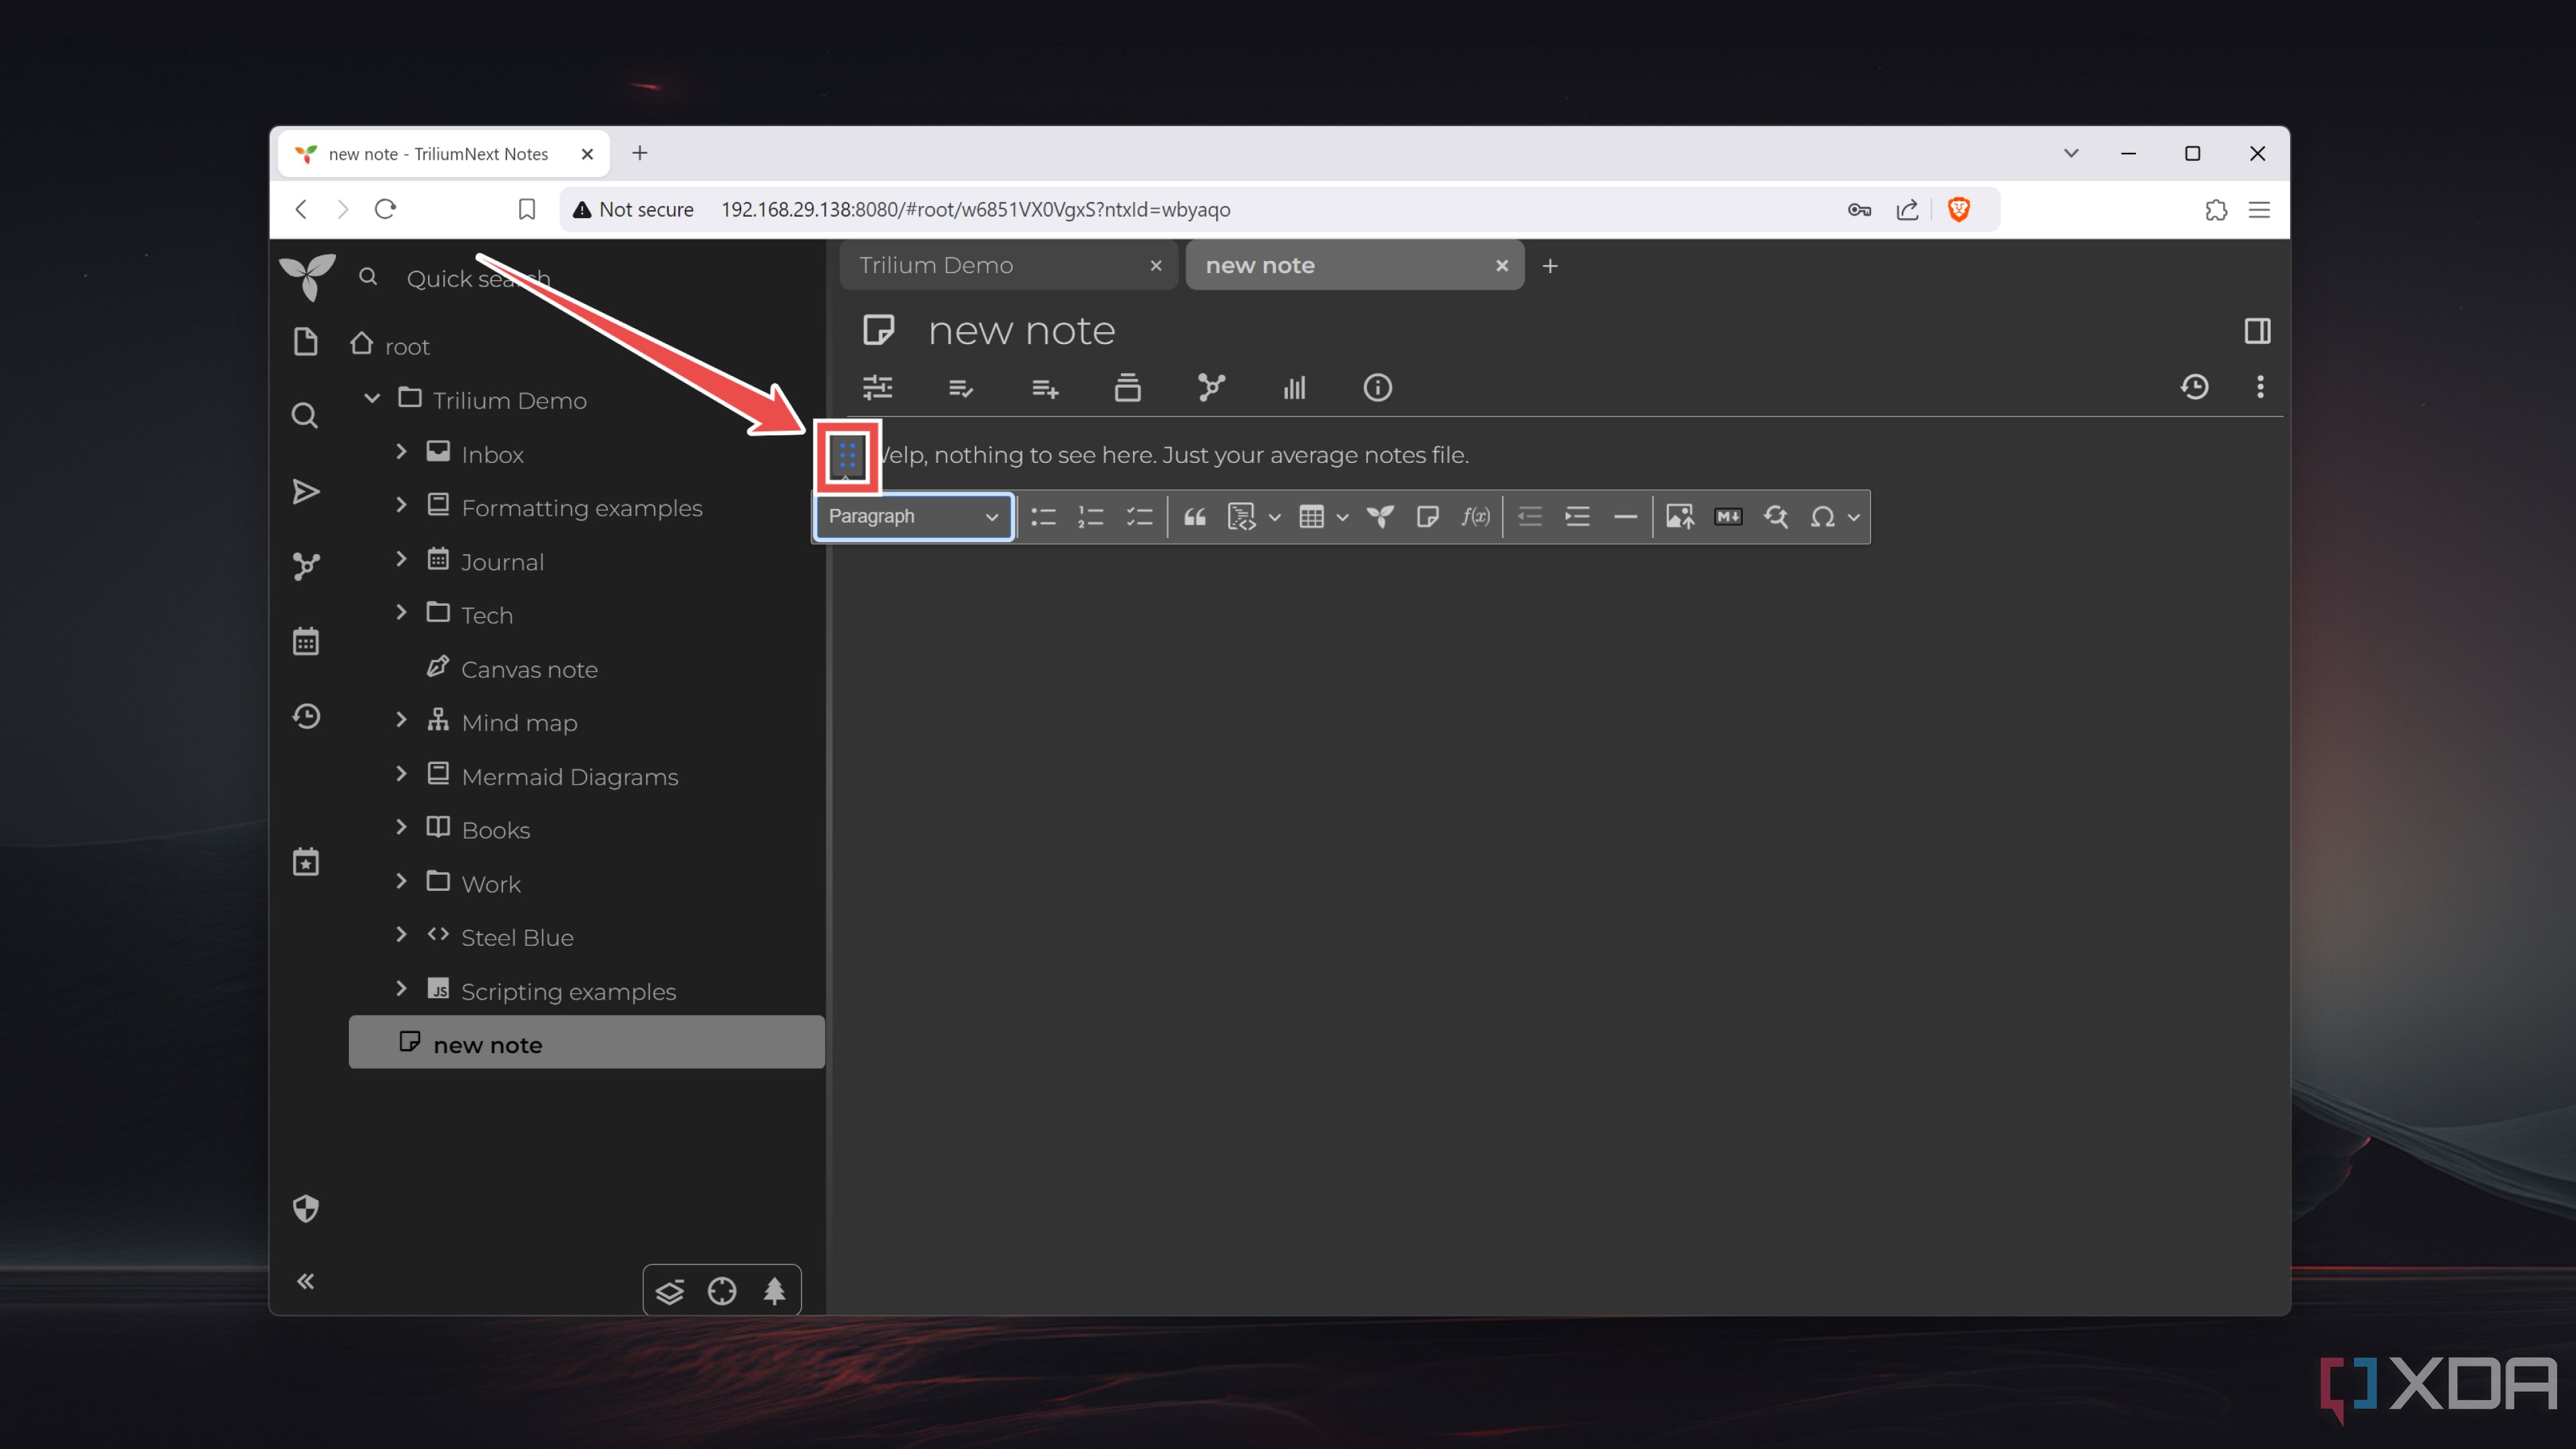
Task: Upload image toolbar icon
Action: (x=1680, y=517)
